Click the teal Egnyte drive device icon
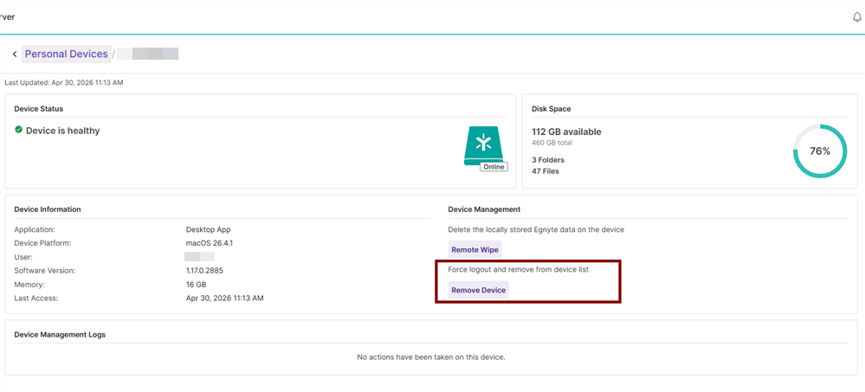The height and width of the screenshot is (392, 865). tap(485, 145)
